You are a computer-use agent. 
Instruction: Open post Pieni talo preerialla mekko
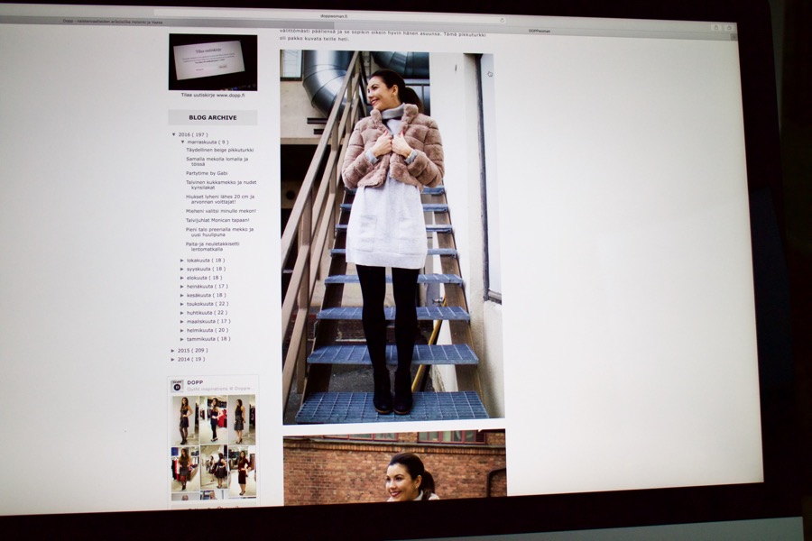pos(219,232)
